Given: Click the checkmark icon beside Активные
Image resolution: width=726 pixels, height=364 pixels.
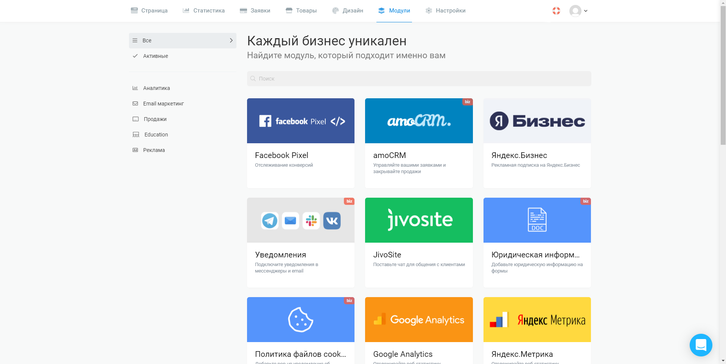Looking at the screenshot, I should (135, 56).
